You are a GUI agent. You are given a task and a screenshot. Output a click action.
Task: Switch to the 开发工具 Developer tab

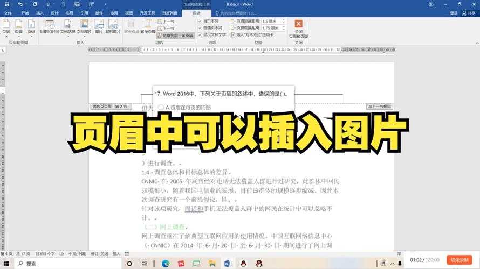pos(147,13)
